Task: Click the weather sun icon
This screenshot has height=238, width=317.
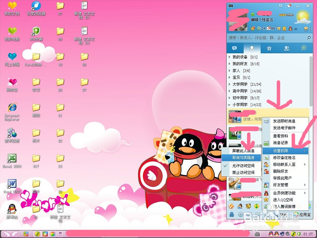Action: click(303, 18)
